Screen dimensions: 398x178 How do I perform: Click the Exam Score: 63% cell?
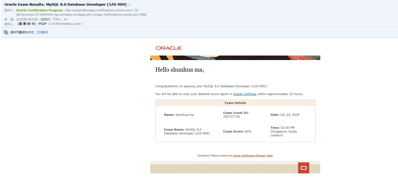pos(237,131)
